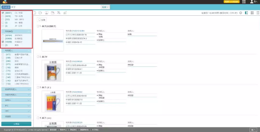Switch to the plain list view icon
This screenshot has width=260, height=132.
(258, 13)
